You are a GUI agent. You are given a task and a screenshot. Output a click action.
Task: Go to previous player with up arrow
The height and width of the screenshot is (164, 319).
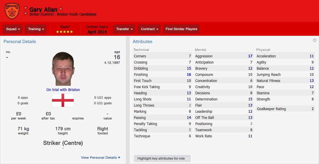point(26,8)
